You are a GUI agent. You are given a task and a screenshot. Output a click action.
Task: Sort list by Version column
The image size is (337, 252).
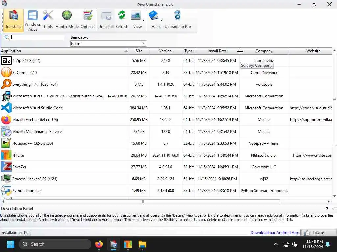tap(166, 51)
